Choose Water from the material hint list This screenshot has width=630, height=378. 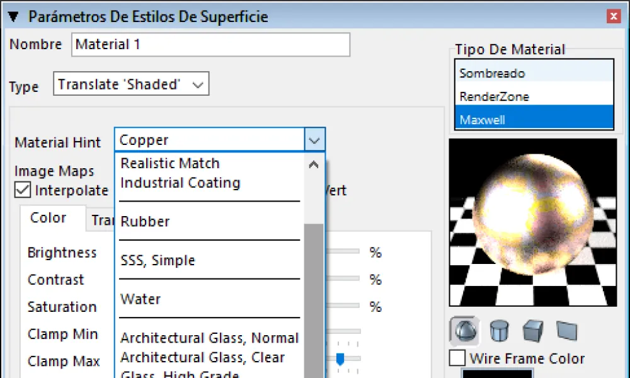click(140, 299)
